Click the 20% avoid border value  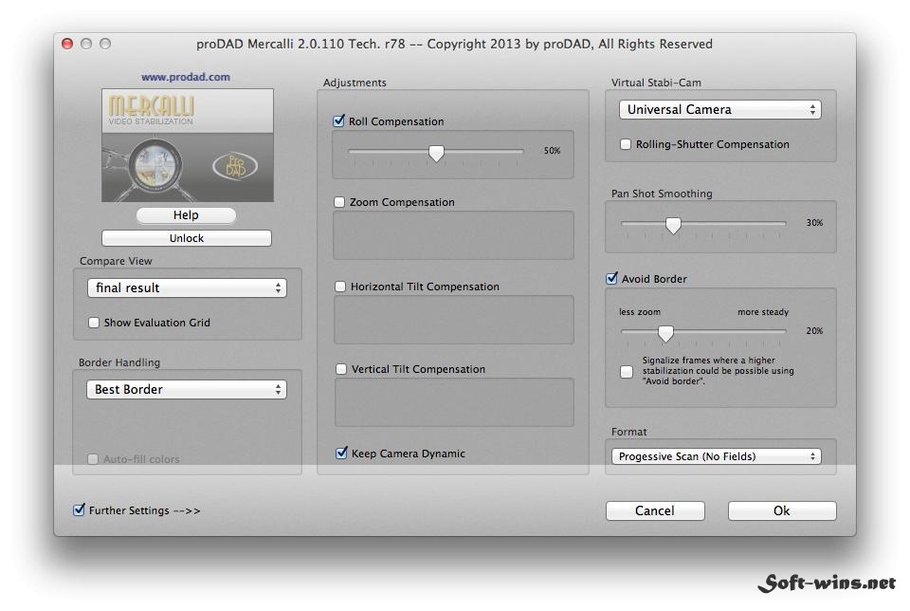pos(814,330)
